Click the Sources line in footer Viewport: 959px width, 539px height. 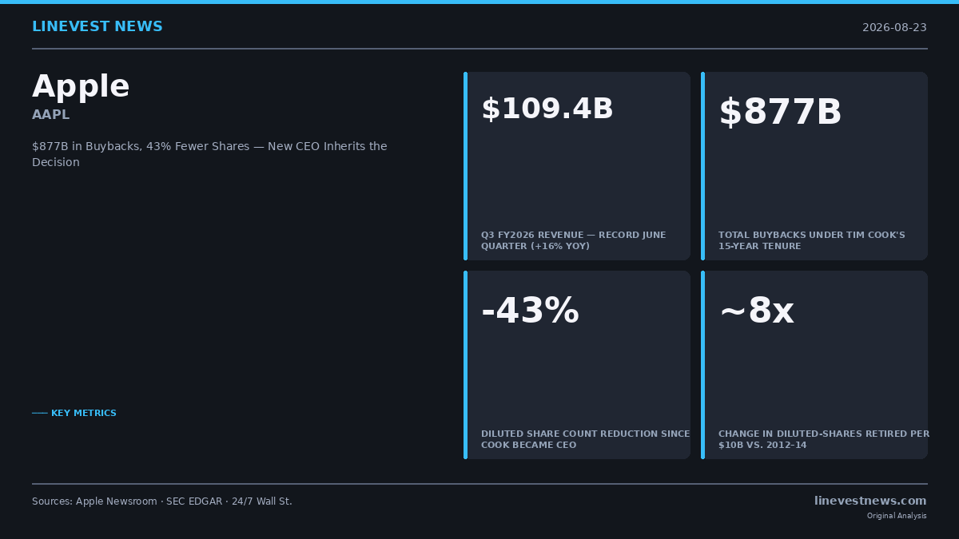click(x=162, y=501)
